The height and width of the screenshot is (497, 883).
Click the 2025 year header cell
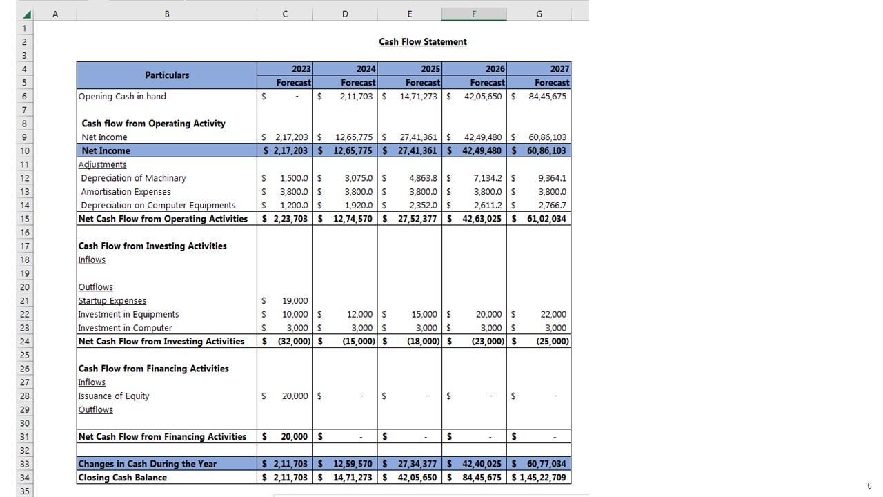click(409, 69)
